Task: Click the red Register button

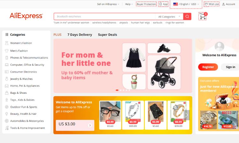Action: pyautogui.click(x=208, y=67)
